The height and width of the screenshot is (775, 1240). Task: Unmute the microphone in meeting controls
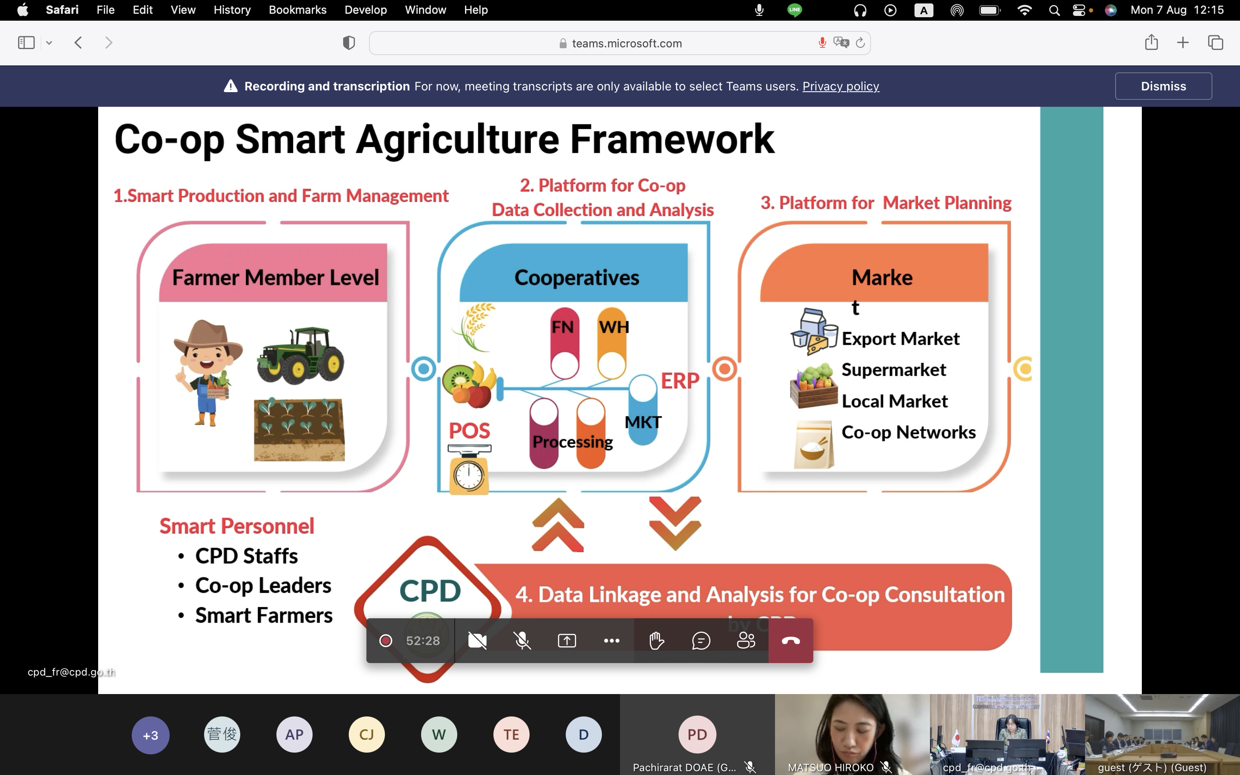[522, 640]
